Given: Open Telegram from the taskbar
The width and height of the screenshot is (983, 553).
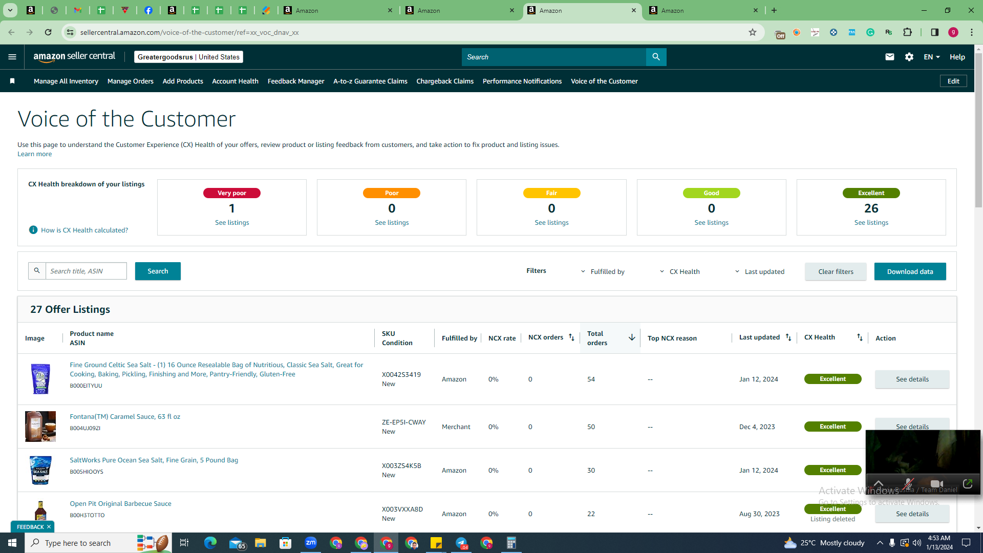Looking at the screenshot, I should (461, 543).
